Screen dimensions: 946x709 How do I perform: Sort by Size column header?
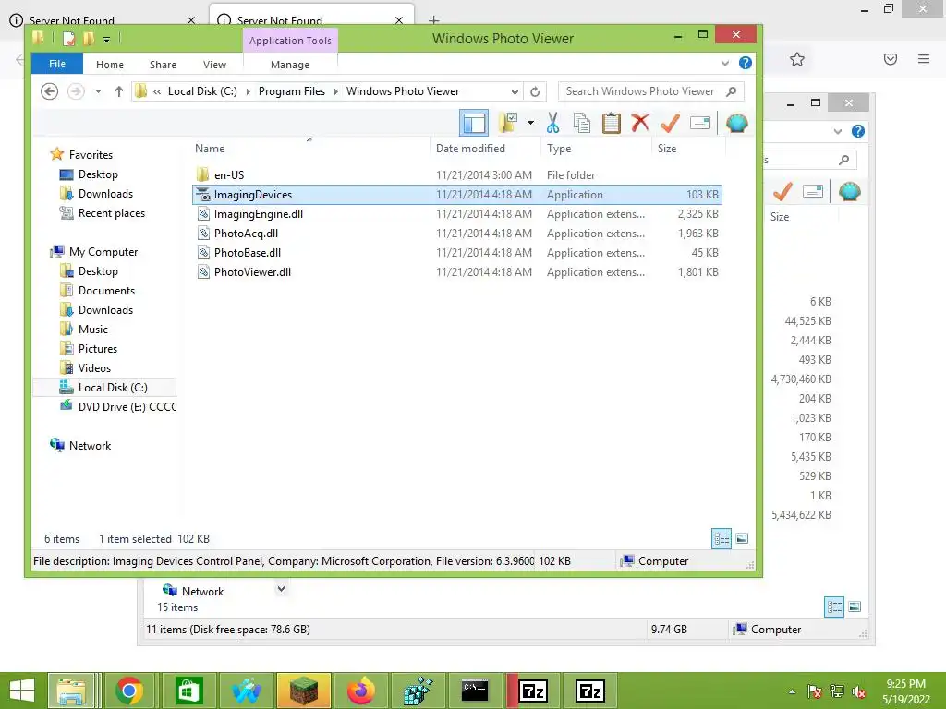[667, 149]
